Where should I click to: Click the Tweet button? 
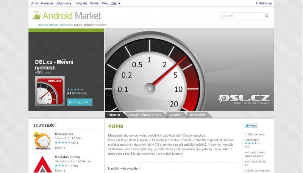pyautogui.click(x=251, y=126)
